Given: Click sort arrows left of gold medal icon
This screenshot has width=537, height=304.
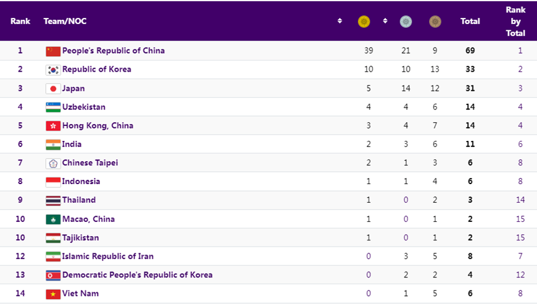Looking at the screenshot, I should pos(339,21).
